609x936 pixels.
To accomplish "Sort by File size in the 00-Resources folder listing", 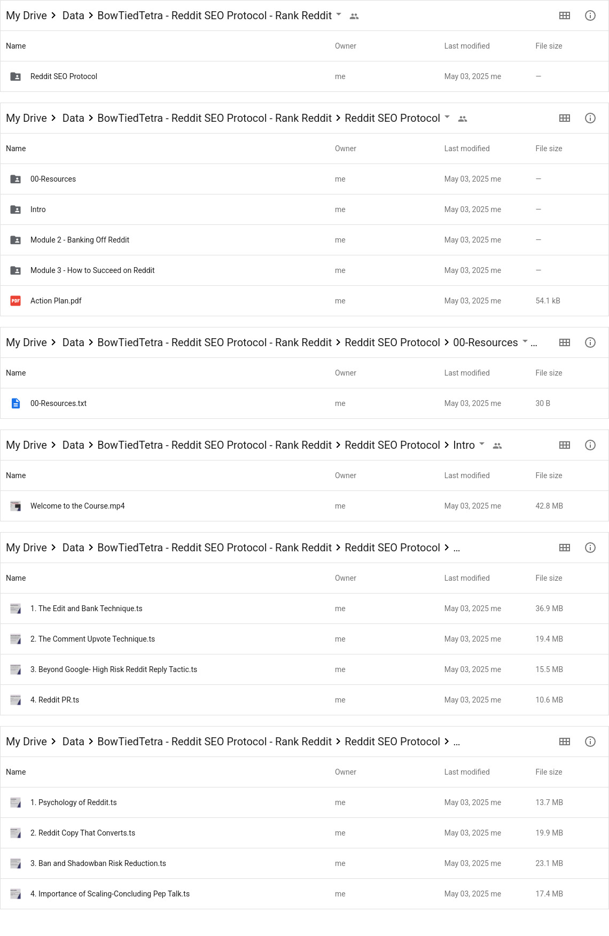I will [549, 373].
